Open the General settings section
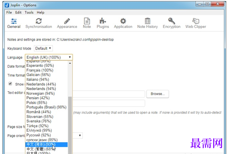The width and height of the screenshot is (229, 154). pos(14,23)
